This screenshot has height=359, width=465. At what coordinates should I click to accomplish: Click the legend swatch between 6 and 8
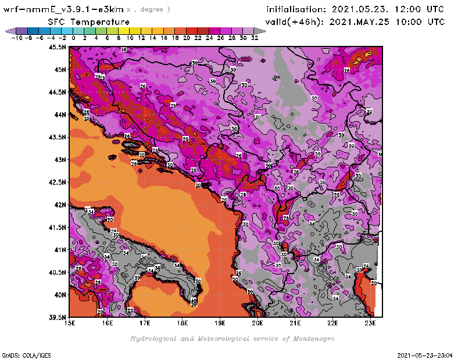tap(112, 31)
